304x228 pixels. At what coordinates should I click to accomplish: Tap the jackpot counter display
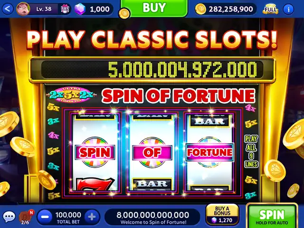(x=152, y=69)
